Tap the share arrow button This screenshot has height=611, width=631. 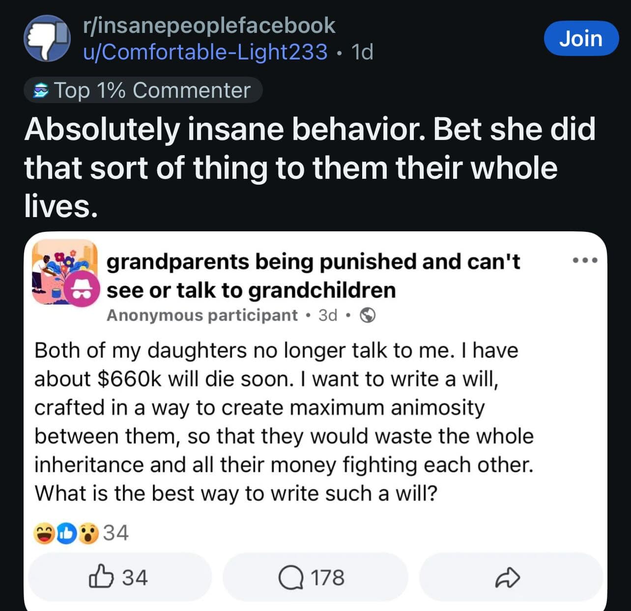507,577
